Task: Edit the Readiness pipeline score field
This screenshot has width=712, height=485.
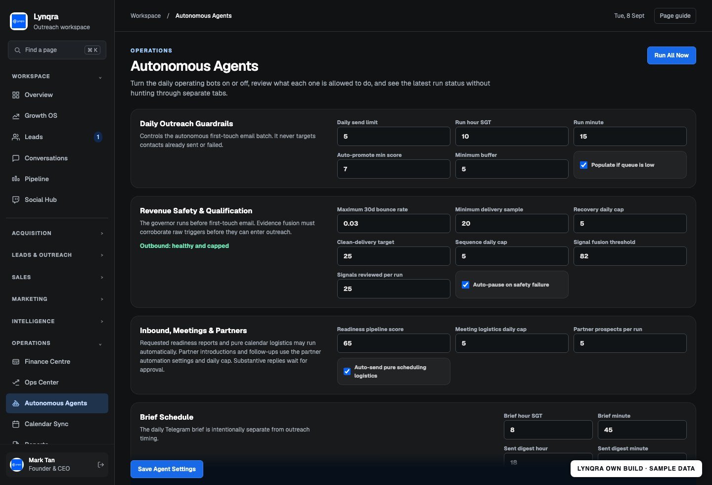Action: click(394, 343)
